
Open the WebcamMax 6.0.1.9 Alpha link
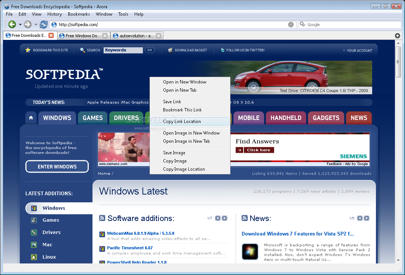click(141, 234)
